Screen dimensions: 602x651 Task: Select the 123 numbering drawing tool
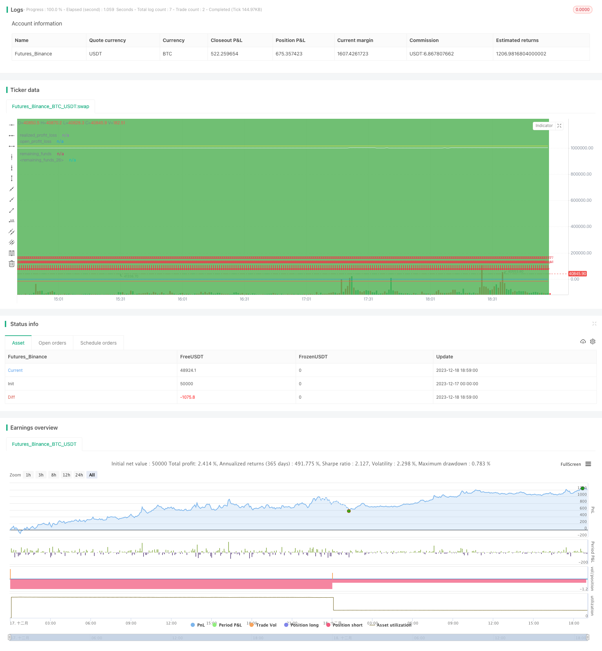click(12, 220)
